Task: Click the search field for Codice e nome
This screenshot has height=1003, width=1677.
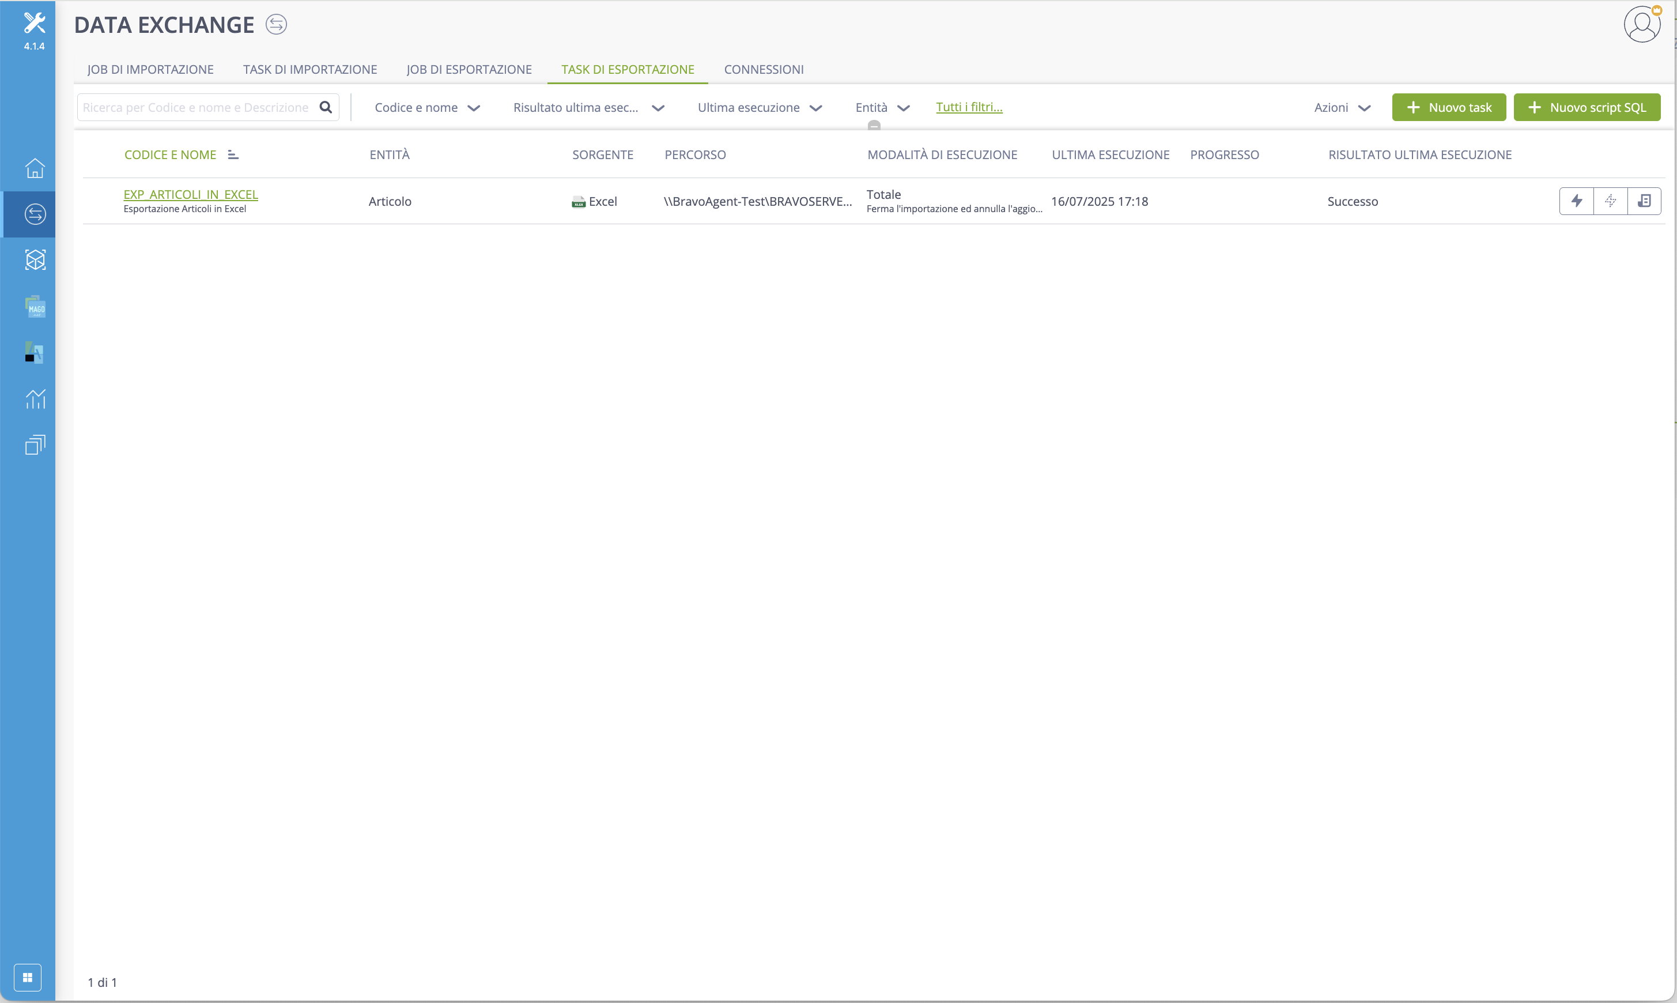Action: tap(196, 107)
